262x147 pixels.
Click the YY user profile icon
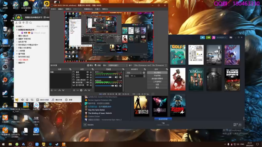(x=16, y=23)
